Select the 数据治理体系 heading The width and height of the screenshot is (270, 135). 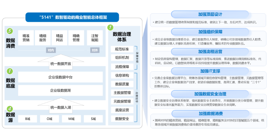pyautogui.click(x=122, y=37)
